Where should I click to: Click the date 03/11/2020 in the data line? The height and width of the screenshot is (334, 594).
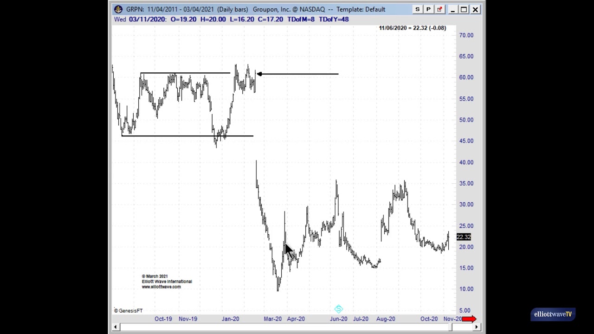[x=148, y=19]
